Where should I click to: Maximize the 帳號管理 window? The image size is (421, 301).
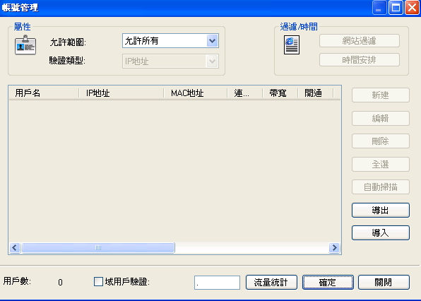coord(396,8)
